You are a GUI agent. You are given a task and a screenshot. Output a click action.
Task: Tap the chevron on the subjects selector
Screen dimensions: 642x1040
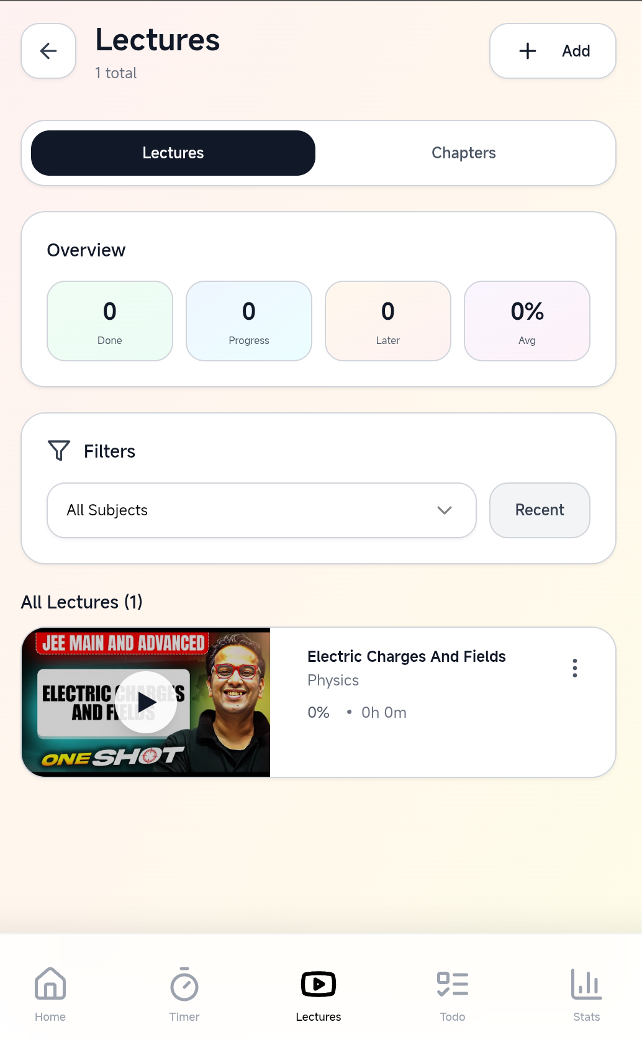pos(443,510)
